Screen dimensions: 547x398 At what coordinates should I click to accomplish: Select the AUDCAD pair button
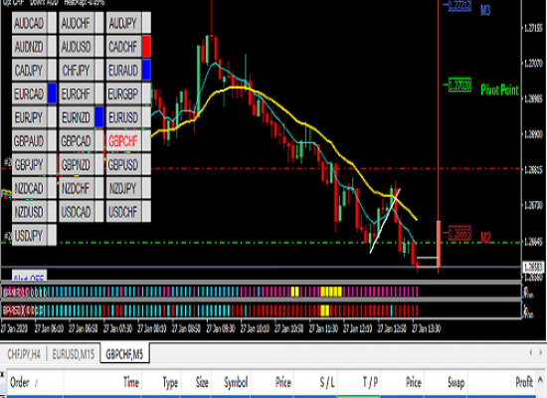[29, 23]
